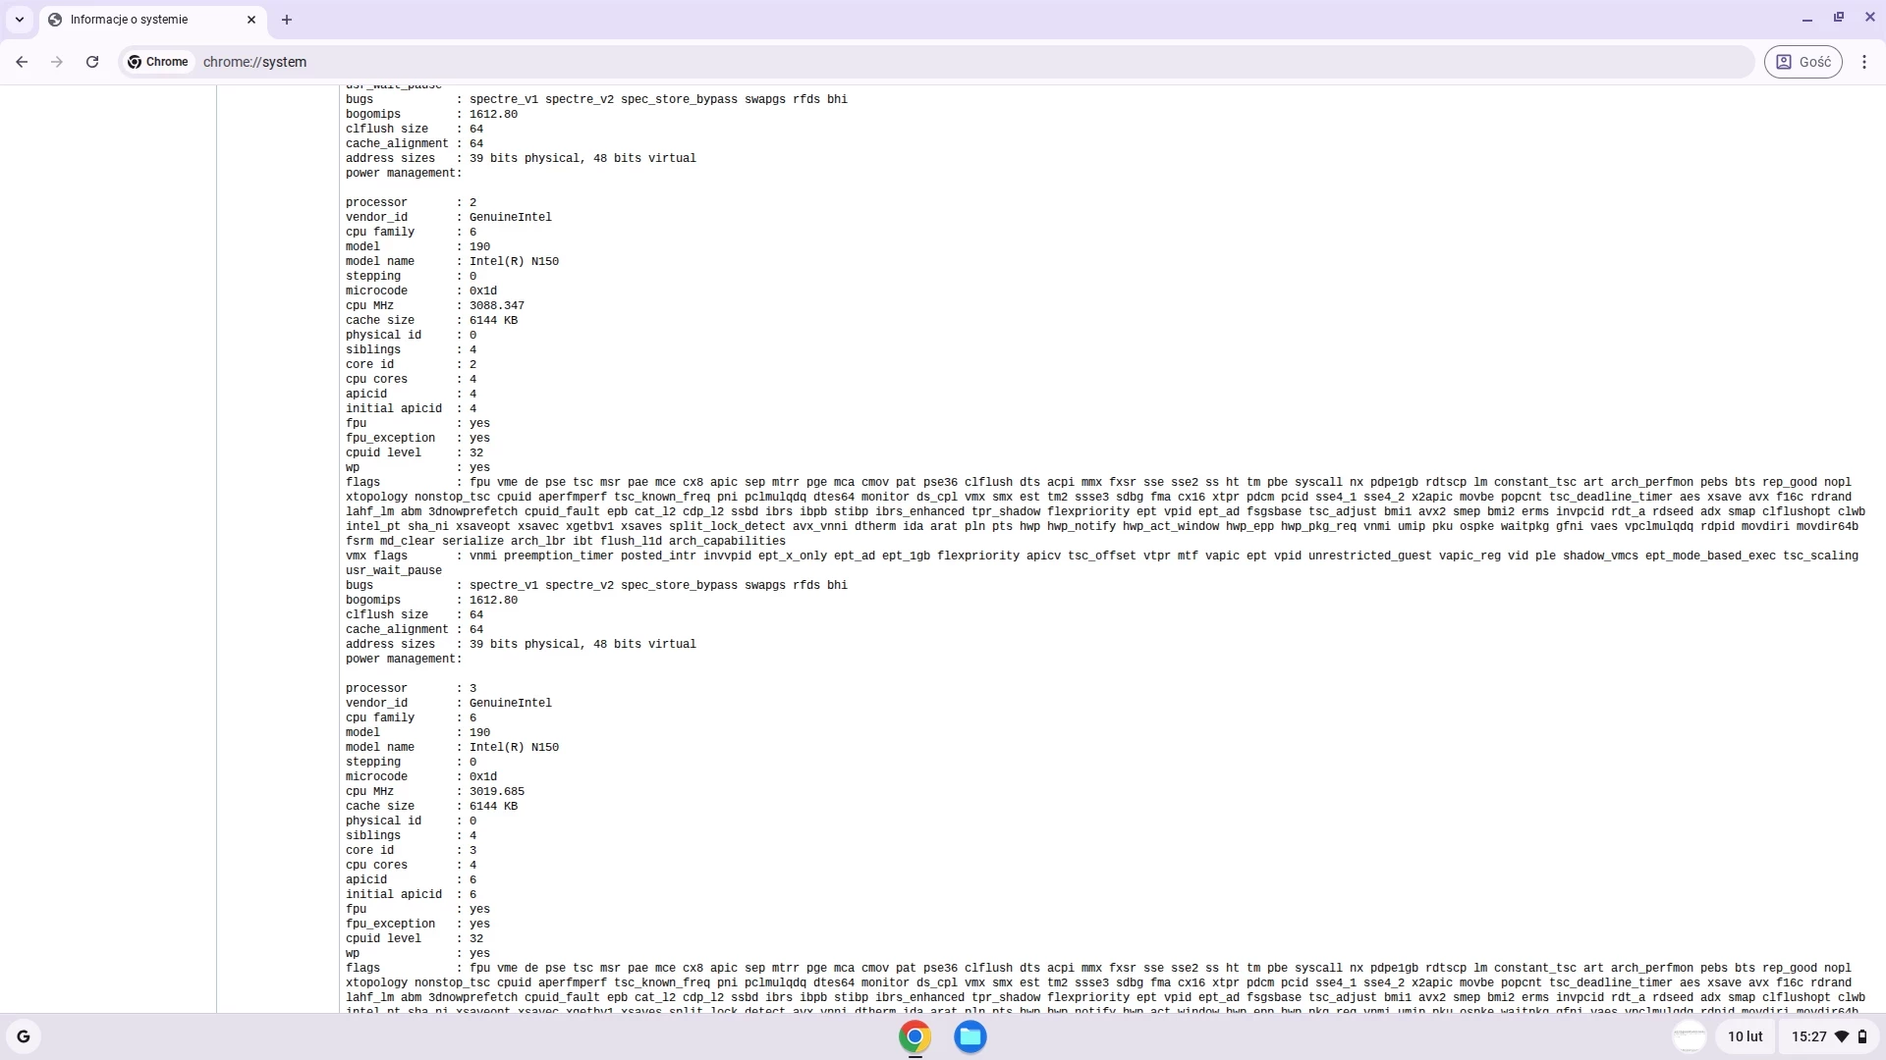Open the Files app from shelf

click(x=971, y=1036)
